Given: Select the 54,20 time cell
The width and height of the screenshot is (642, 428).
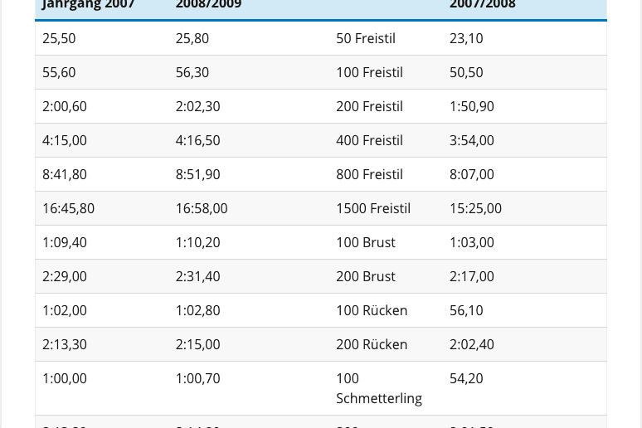Looking at the screenshot, I should 466,378.
